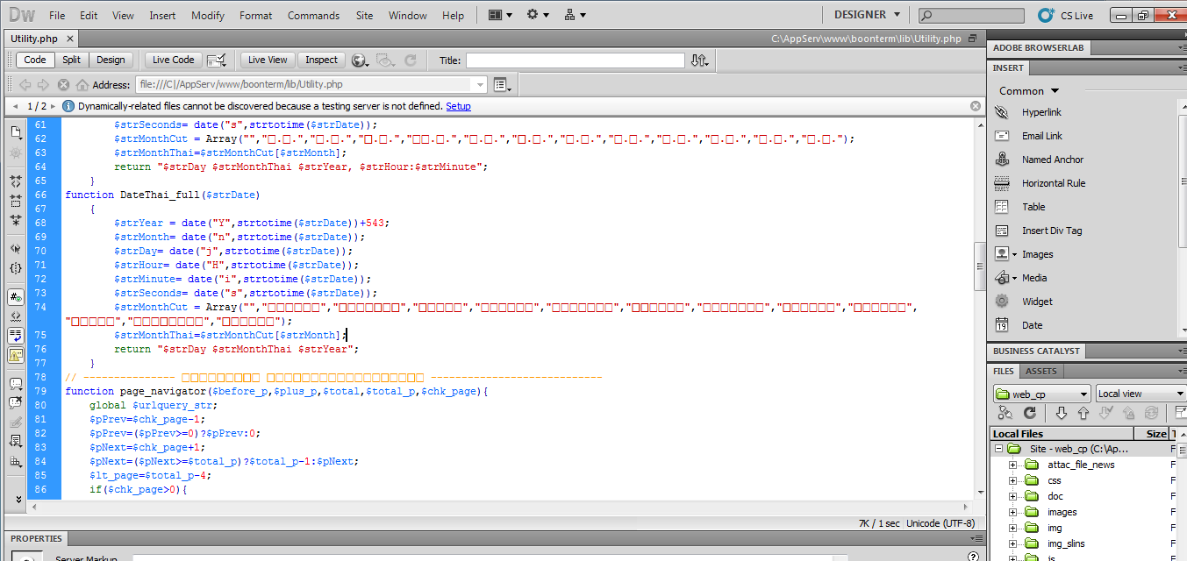The height and width of the screenshot is (561, 1187).
Task: Click the search box in application bar
Action: coord(971,16)
